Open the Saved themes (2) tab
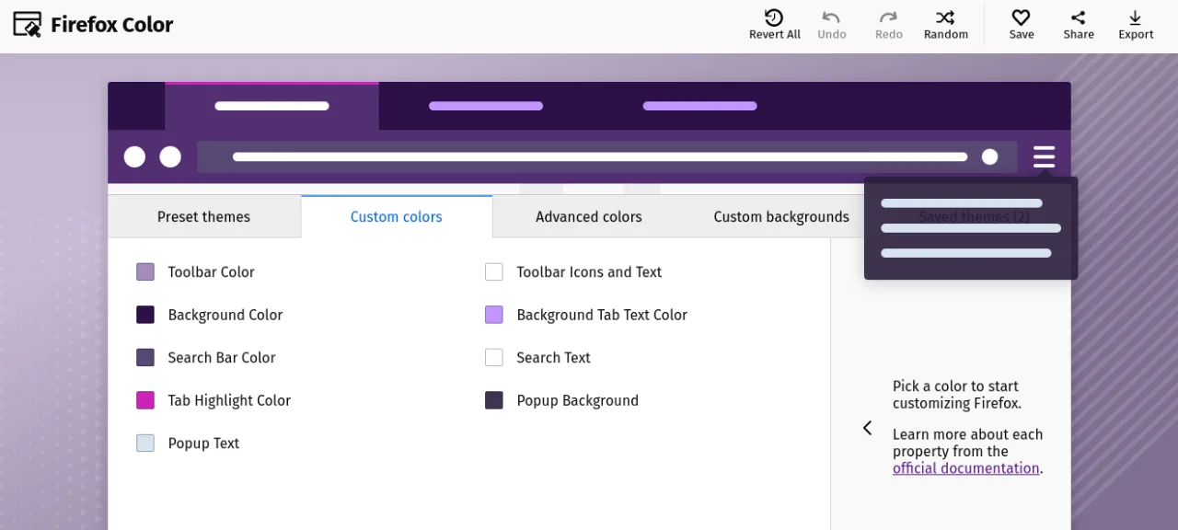This screenshot has height=530, width=1178. click(974, 217)
